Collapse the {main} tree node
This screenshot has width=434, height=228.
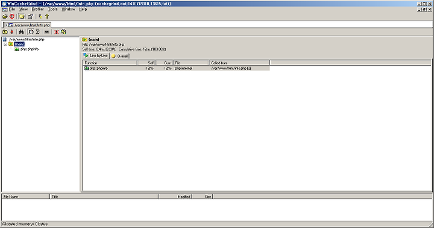click(5, 45)
